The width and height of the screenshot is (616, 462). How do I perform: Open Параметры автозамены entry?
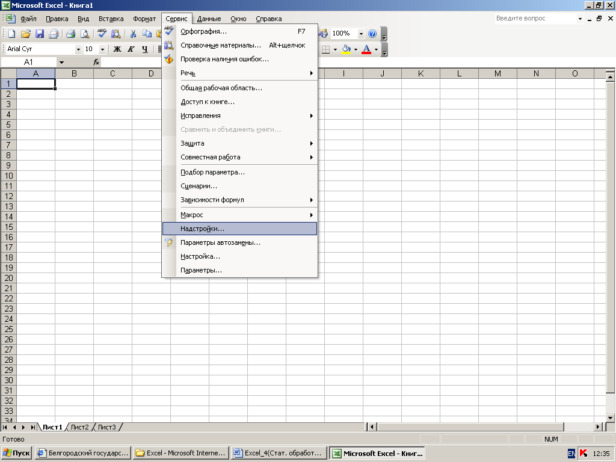tap(239, 242)
